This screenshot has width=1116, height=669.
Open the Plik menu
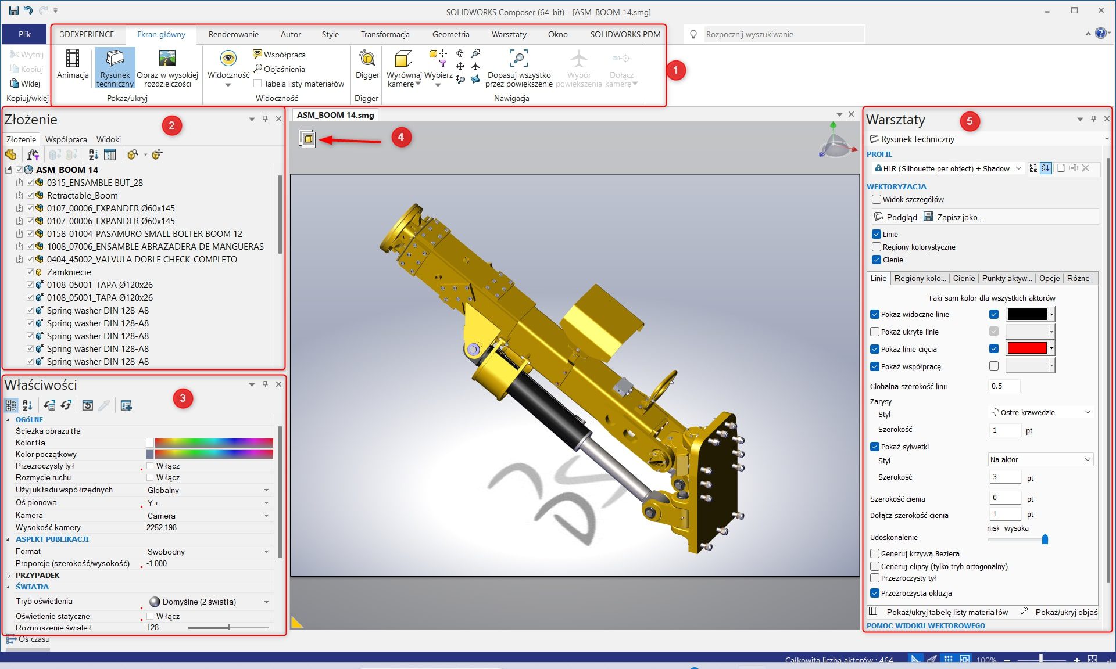coord(24,34)
